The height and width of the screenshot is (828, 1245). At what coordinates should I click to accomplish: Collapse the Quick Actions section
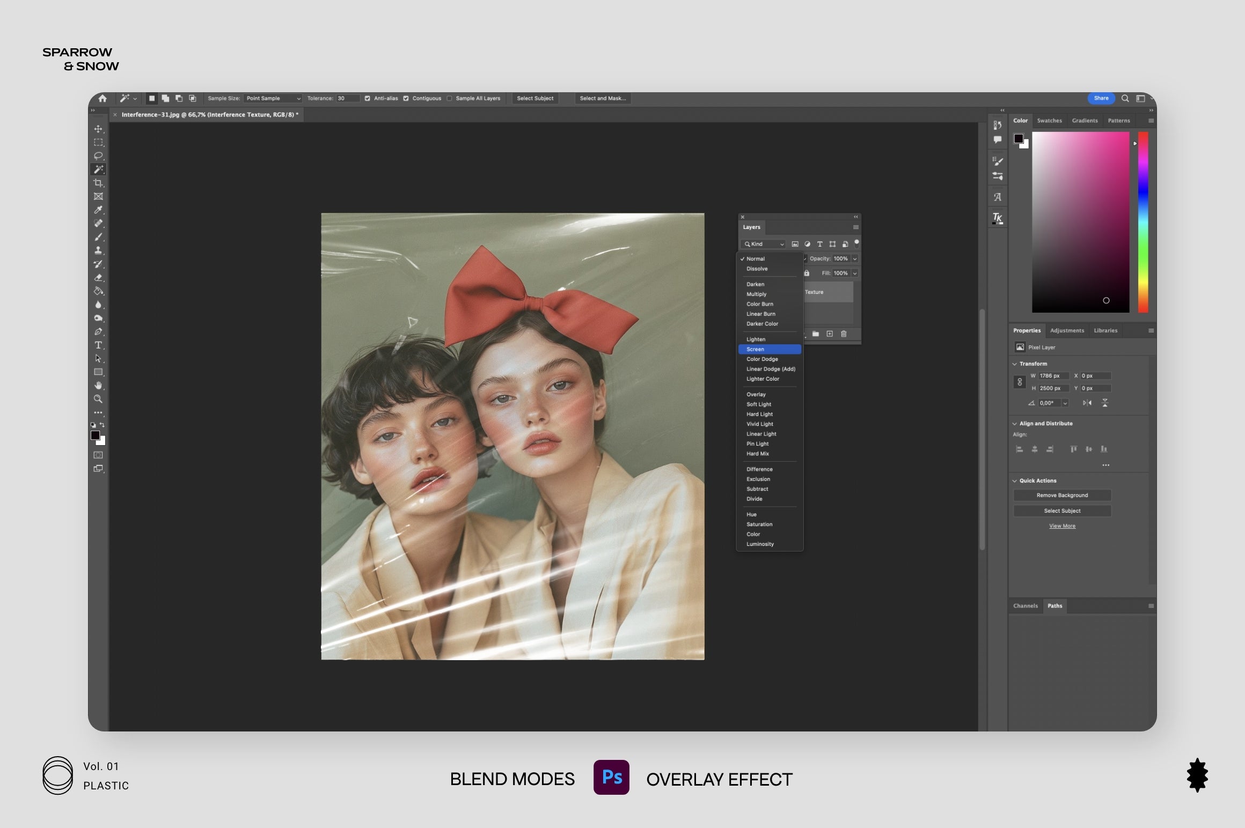(x=1015, y=480)
